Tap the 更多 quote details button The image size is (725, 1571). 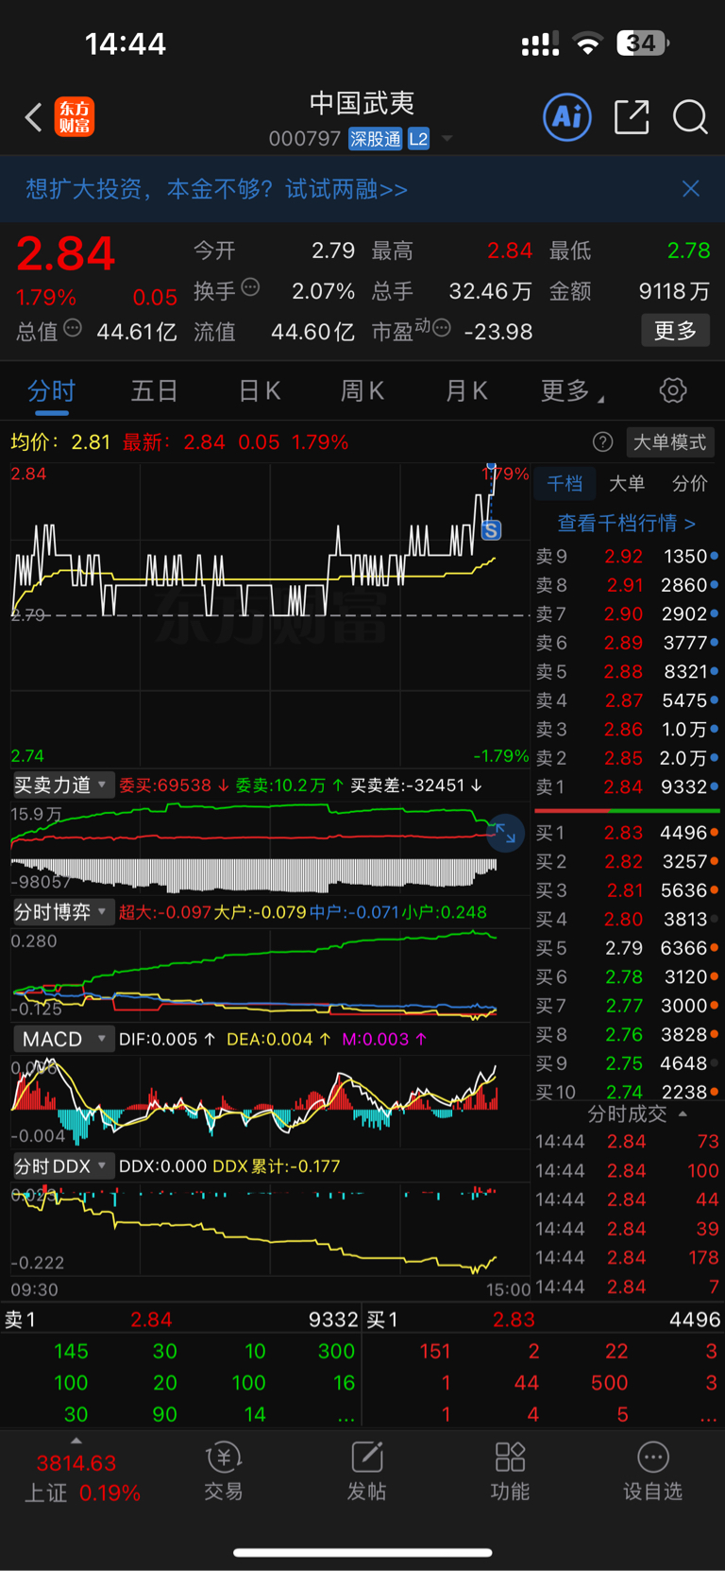tap(675, 331)
